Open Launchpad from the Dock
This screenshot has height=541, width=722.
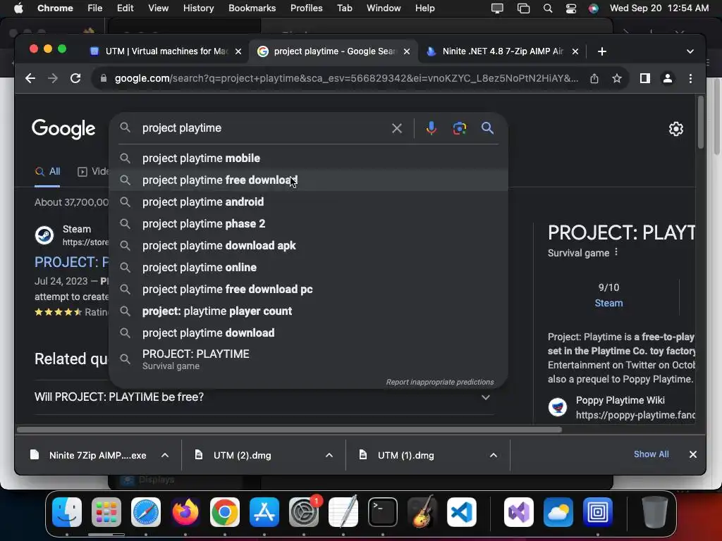click(106, 511)
